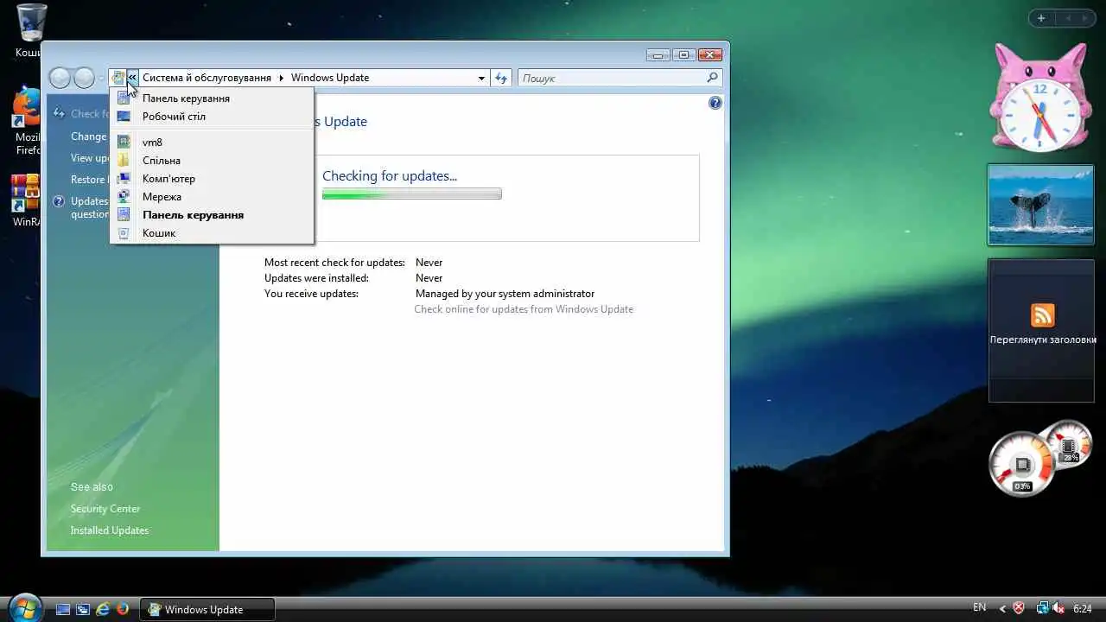Image resolution: width=1106 pixels, height=622 pixels.
Task: Open WinRAR desktop shortcut
Action: 27,200
